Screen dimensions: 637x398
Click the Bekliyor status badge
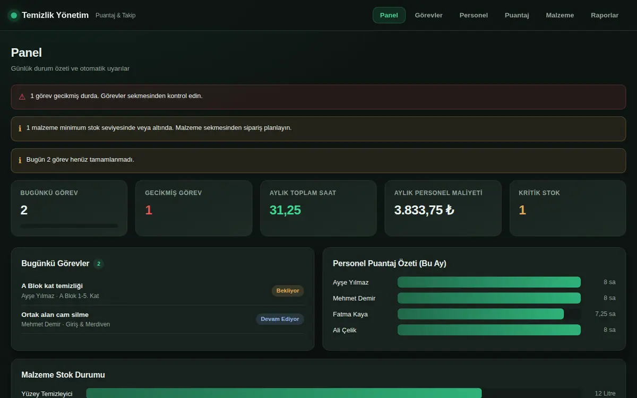tap(288, 291)
